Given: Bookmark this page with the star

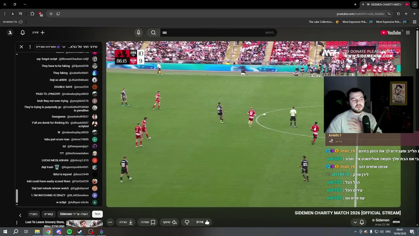Looking at the screenshot, I should tap(51, 14).
